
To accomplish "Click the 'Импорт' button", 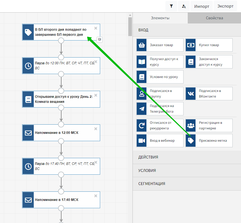I will [x=202, y=6].
